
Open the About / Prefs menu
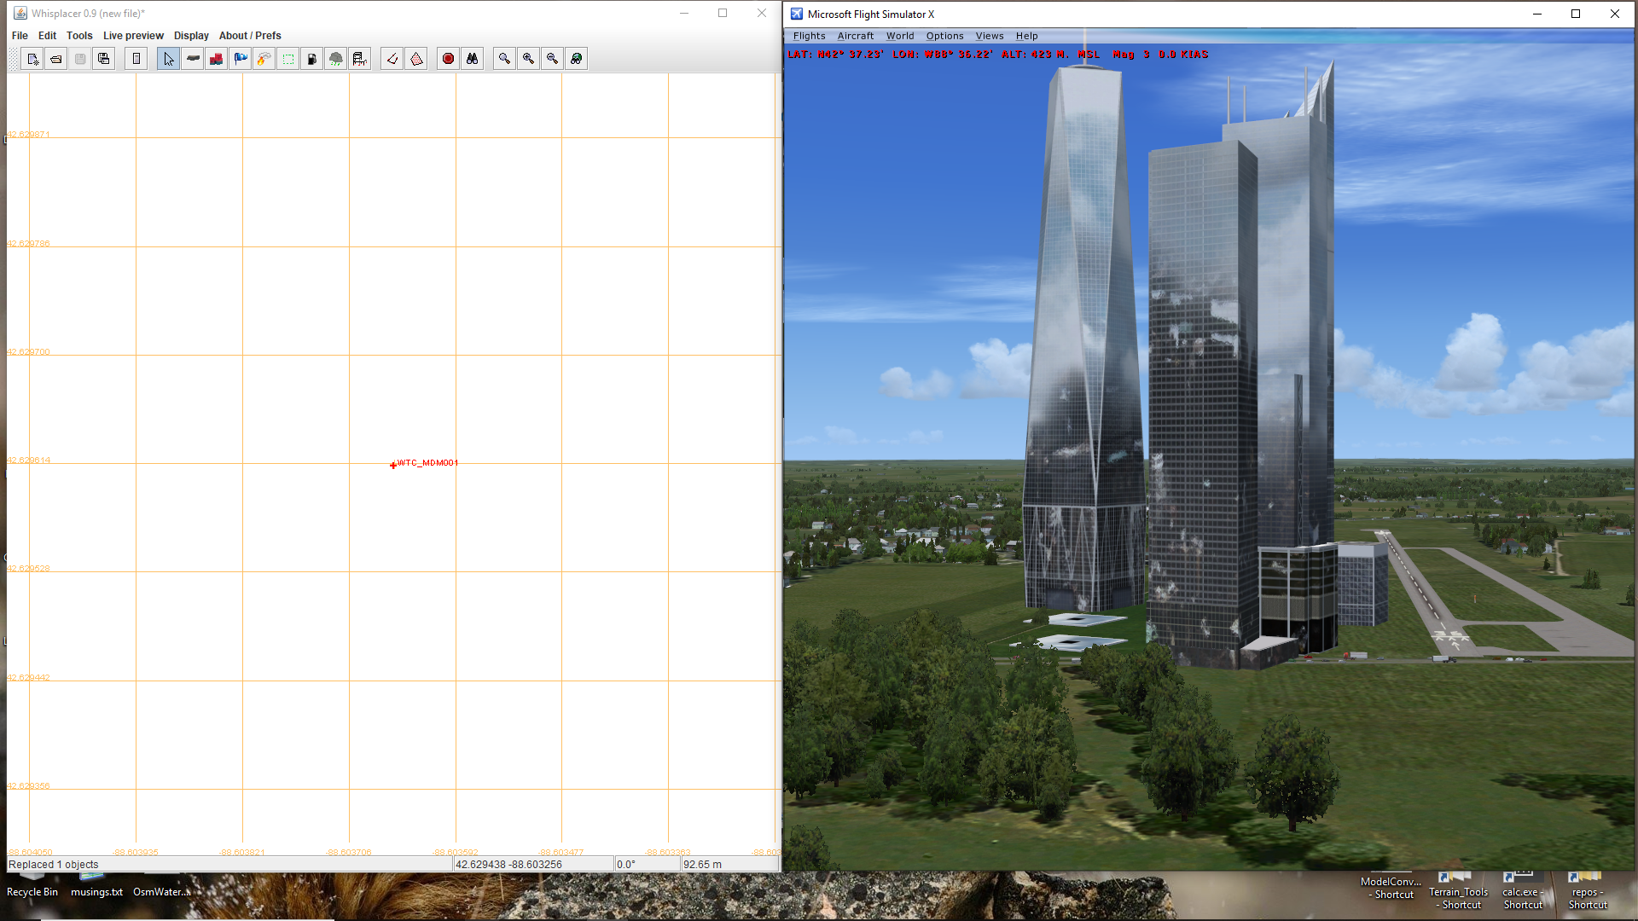[x=250, y=36]
